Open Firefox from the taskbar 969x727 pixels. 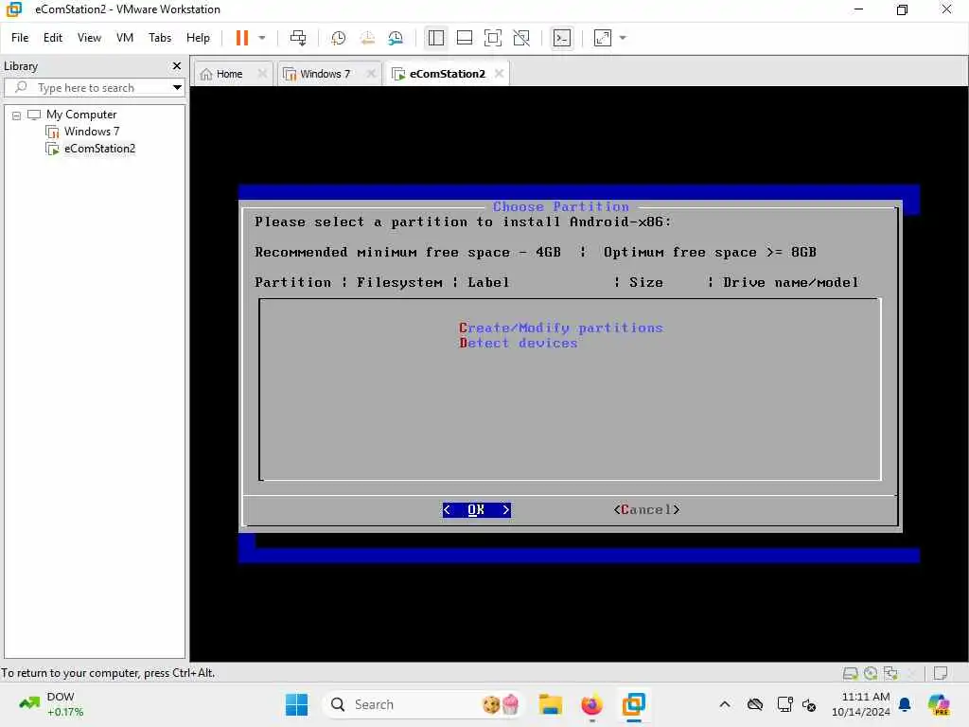591,704
